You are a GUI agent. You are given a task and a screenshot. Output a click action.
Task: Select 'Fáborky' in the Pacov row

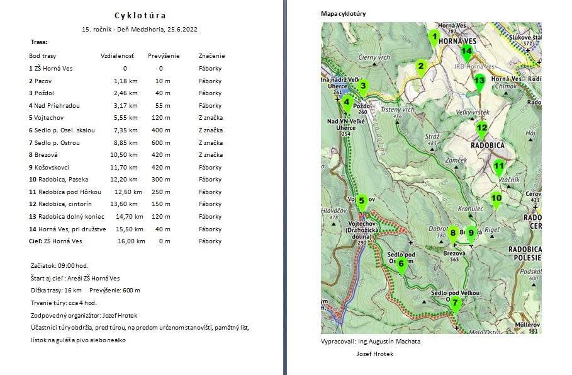pyautogui.click(x=210, y=81)
